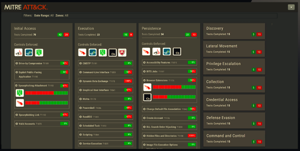Image resolution: width=300 pixels, height=151 pixels.
Task: Open the Cb control icon under Execution
Action: coord(113,53)
